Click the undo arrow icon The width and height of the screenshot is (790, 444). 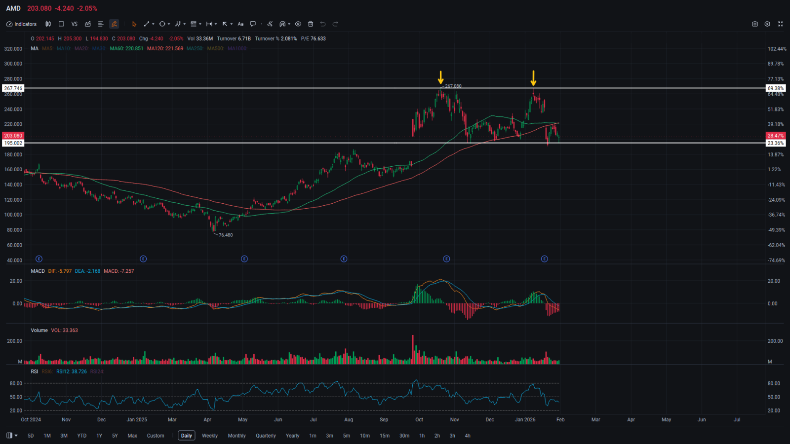tap(323, 24)
